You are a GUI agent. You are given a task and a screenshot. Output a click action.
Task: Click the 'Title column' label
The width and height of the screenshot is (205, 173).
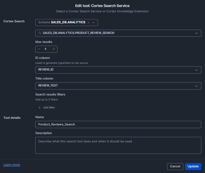click(x=44, y=79)
